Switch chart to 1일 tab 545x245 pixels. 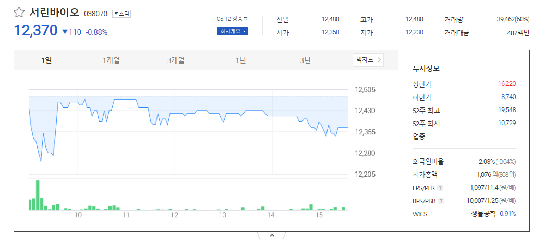tap(46, 60)
